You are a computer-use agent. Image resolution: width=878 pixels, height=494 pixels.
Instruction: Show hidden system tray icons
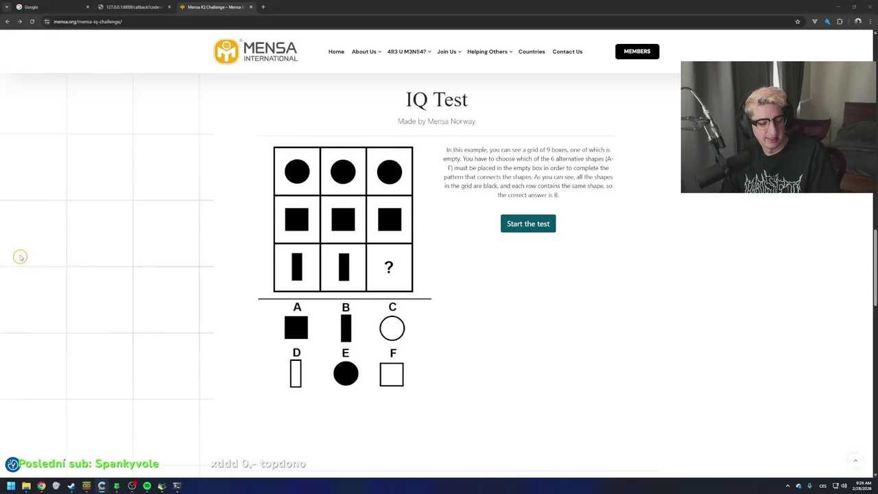[787, 486]
